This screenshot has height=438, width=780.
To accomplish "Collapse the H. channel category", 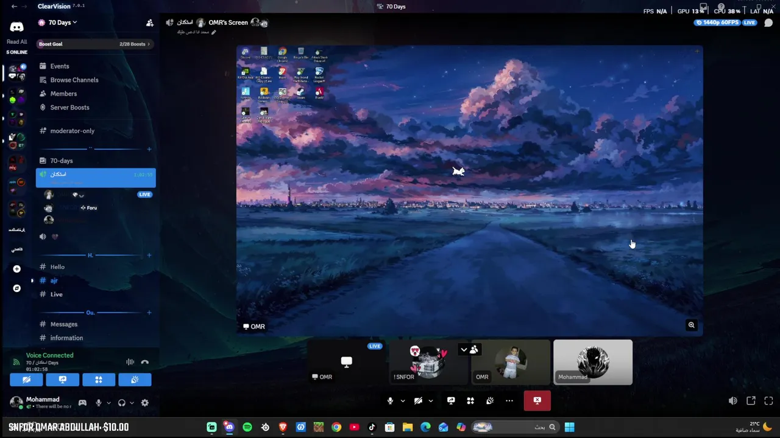I will click(x=90, y=255).
